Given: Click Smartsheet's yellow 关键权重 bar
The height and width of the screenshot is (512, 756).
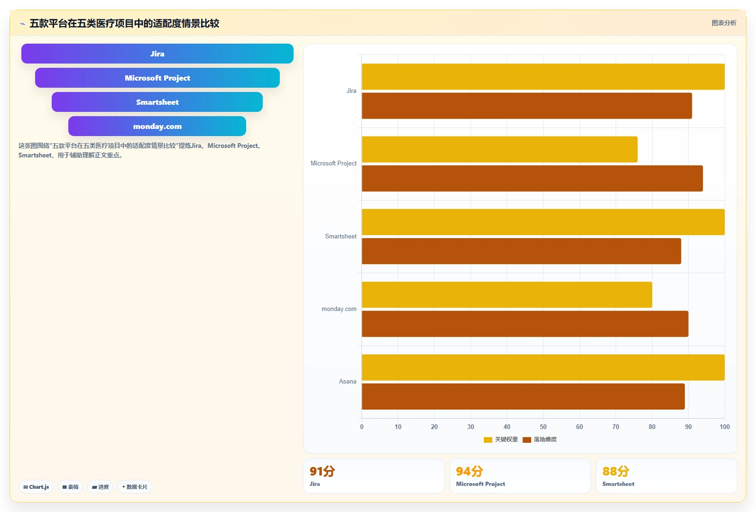Looking at the screenshot, I should [543, 222].
